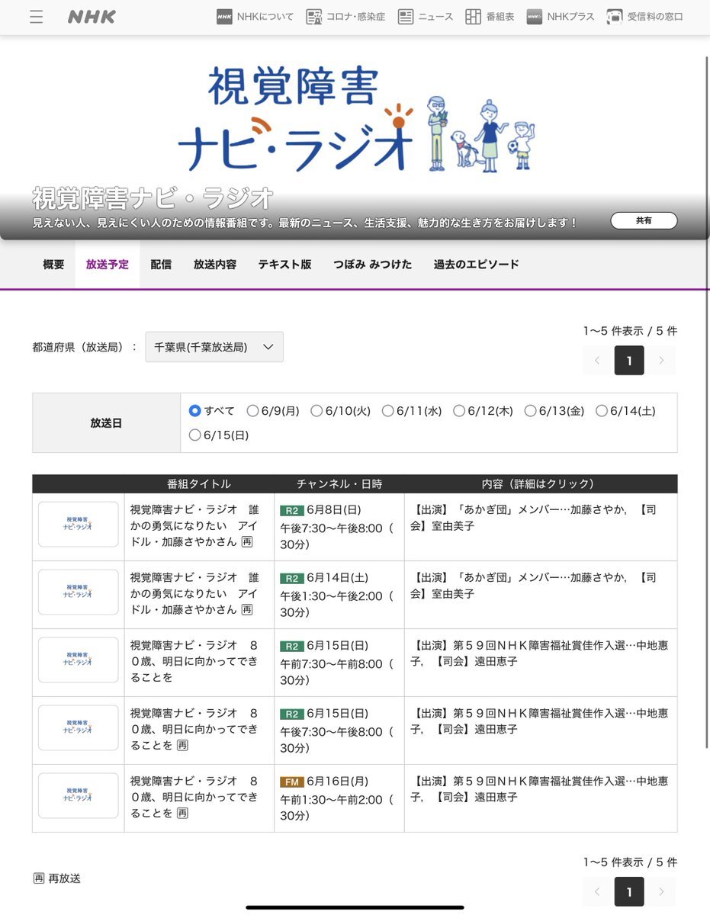Open thumbnail for 6月14日(土) broadcast row

(79, 592)
